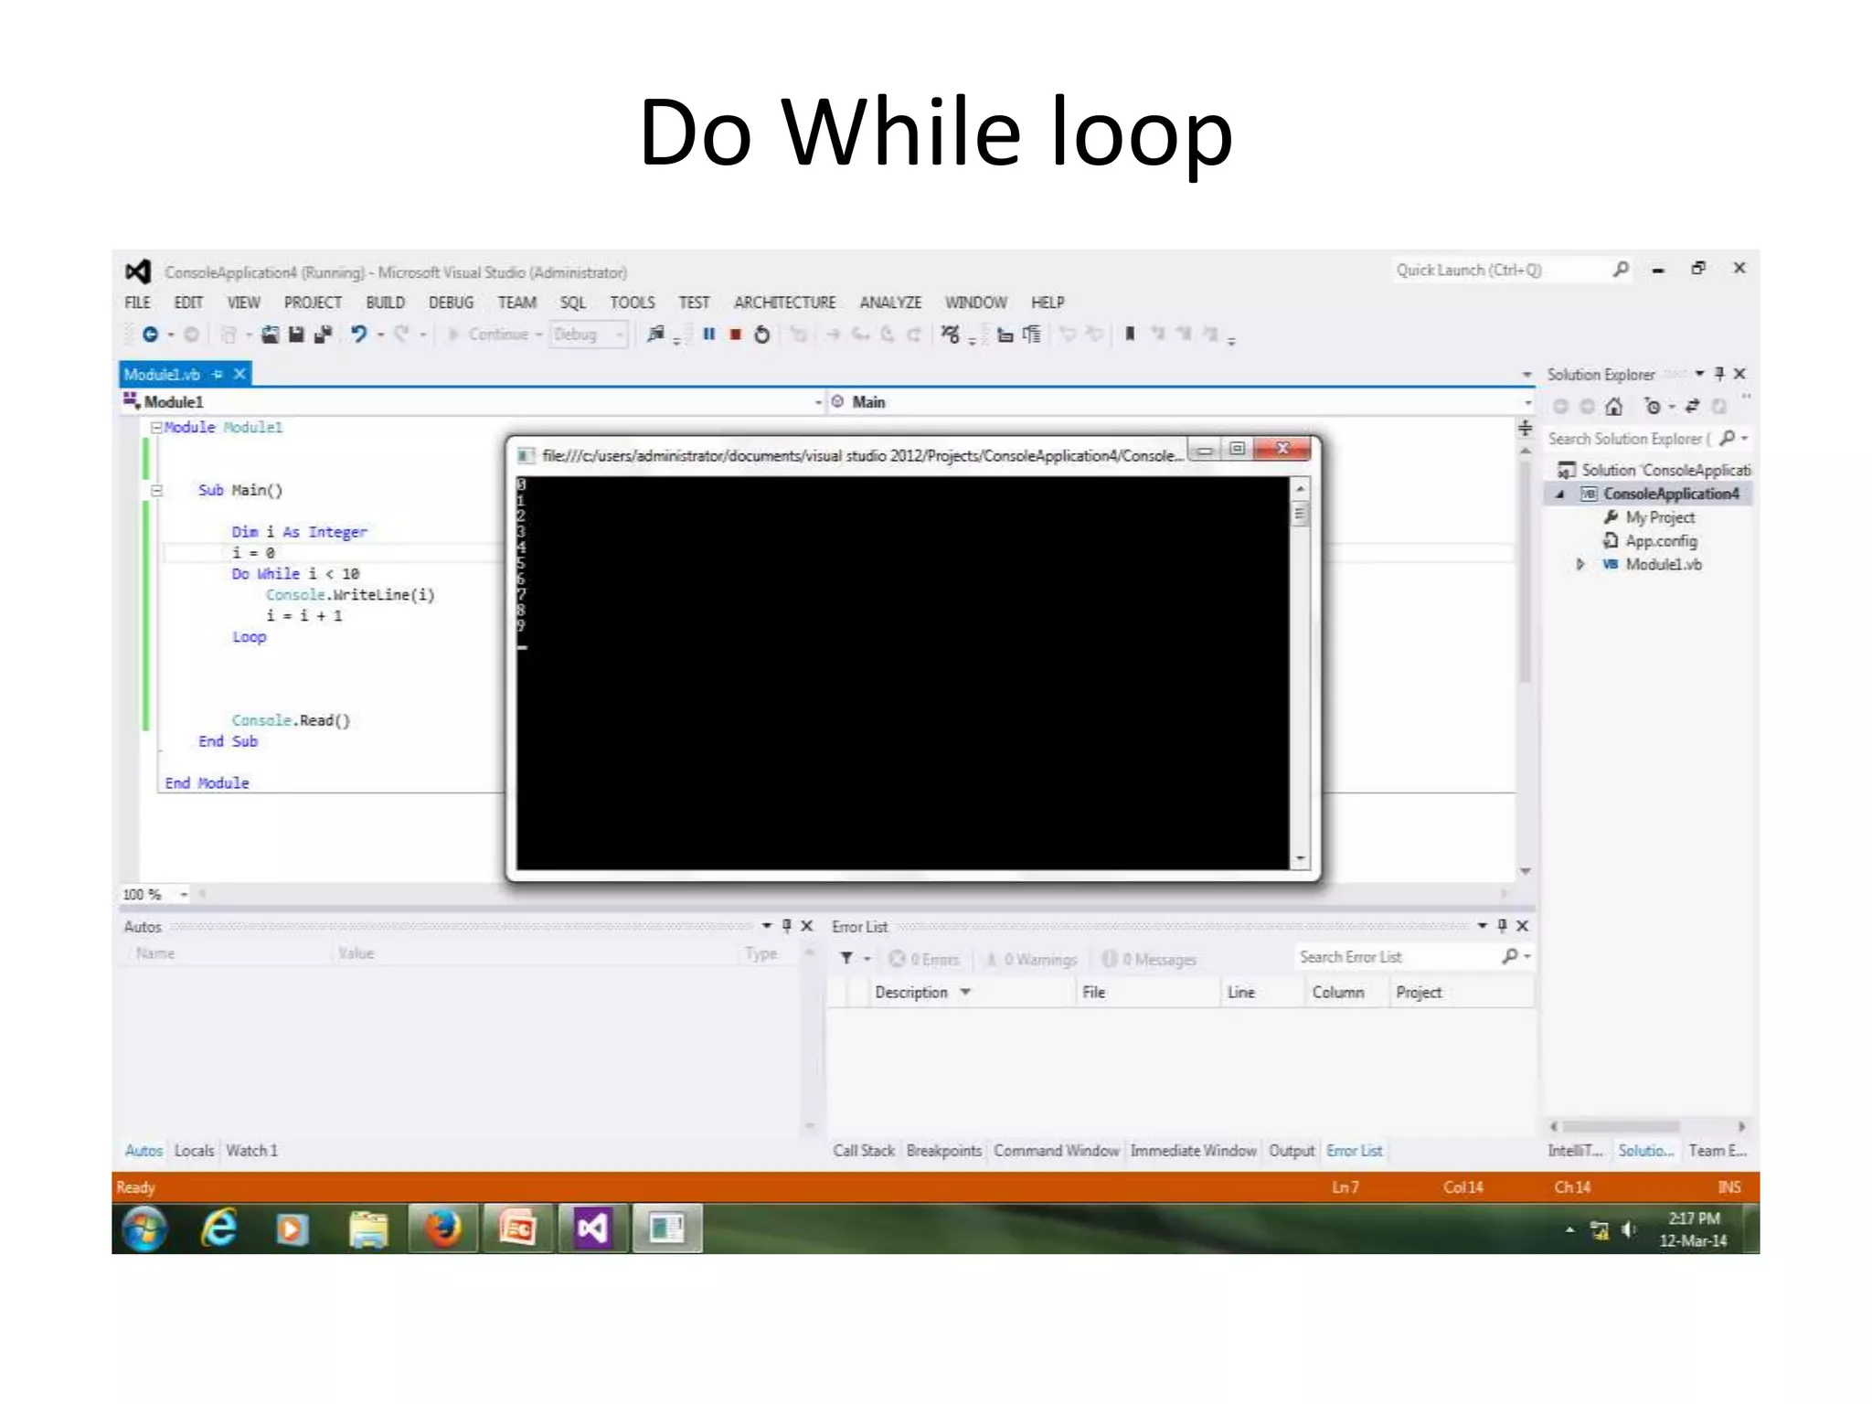
Task: Pin the Solution Explorer panel pushpin icon
Action: point(1719,374)
